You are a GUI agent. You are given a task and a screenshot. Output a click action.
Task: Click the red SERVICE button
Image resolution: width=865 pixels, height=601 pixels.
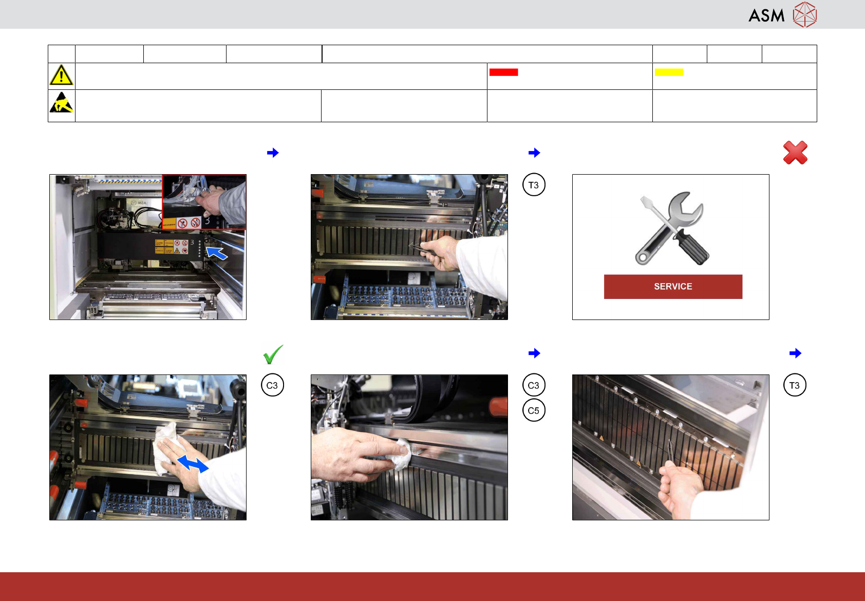pos(673,287)
